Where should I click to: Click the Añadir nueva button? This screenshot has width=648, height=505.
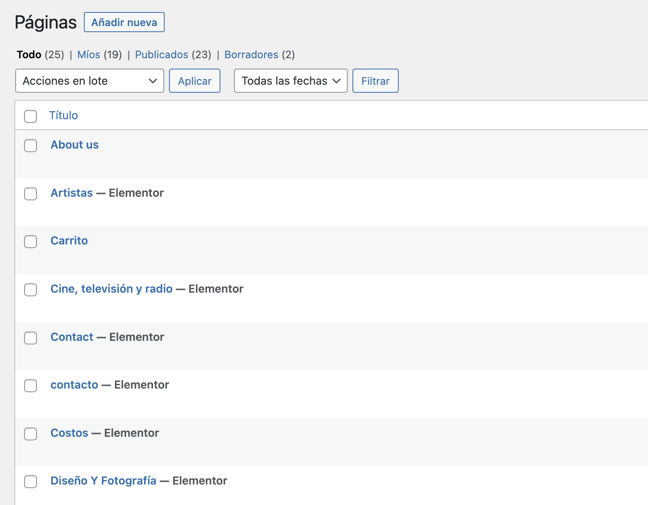point(124,22)
